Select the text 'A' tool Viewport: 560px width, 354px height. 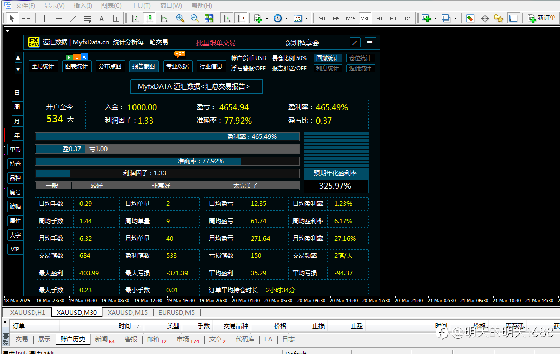pyautogui.click(x=102, y=18)
